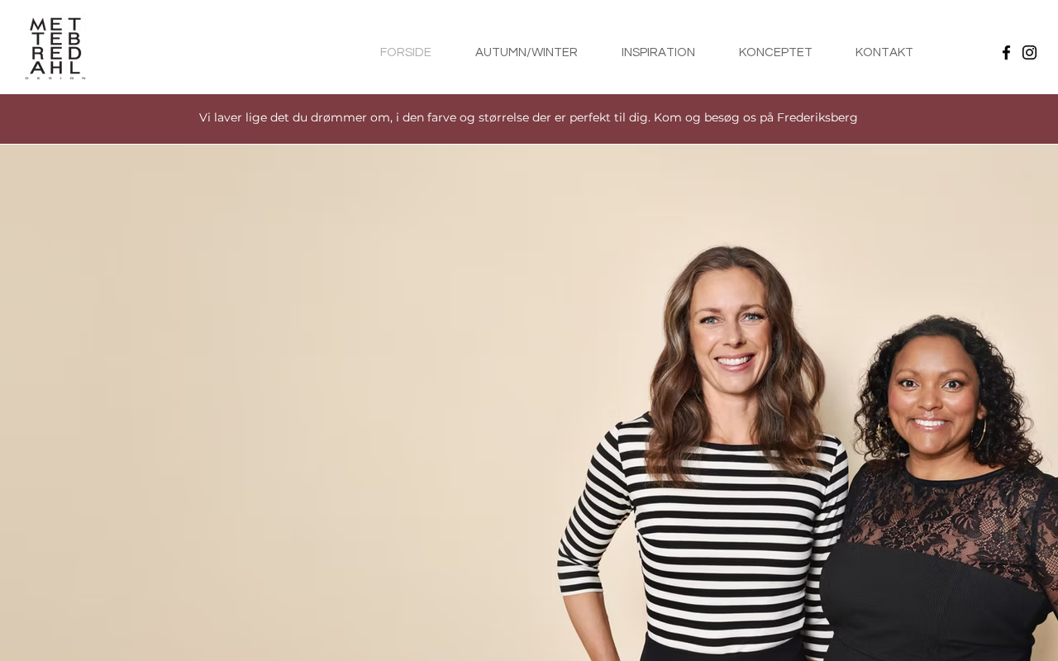Open the KONCEPTET page
The width and height of the screenshot is (1058, 661).
point(775,52)
